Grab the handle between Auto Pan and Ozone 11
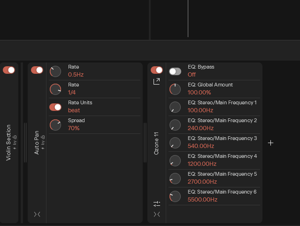This screenshot has width=300, height=226. point(145,143)
